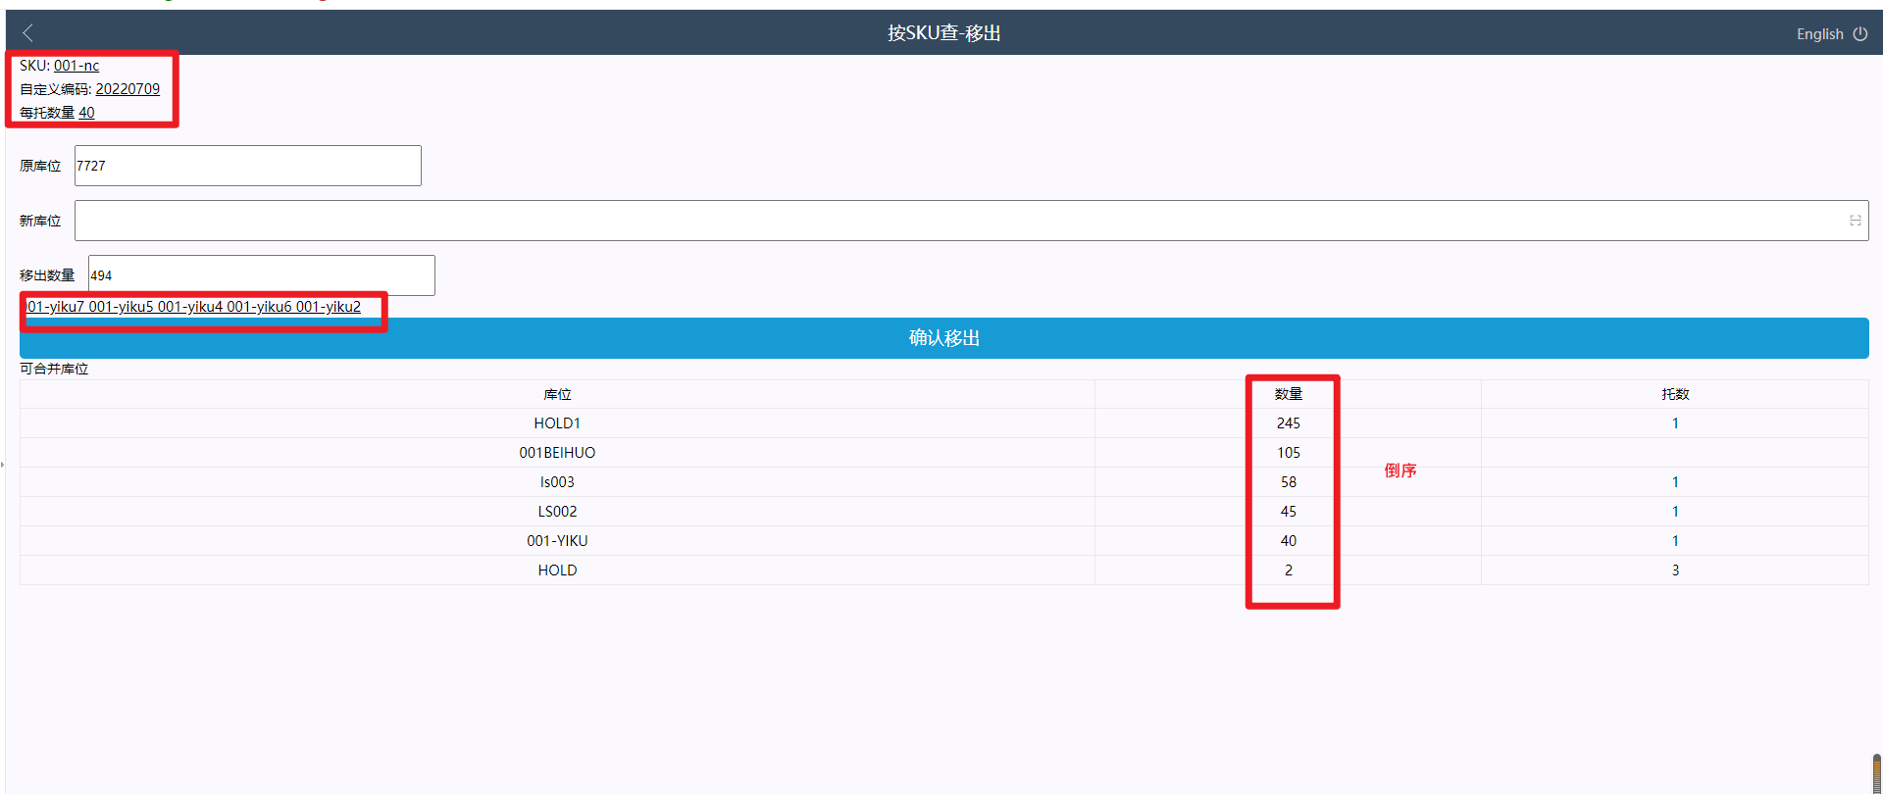Click the power logout icon
This screenshot has width=1883, height=794.
tap(1860, 33)
